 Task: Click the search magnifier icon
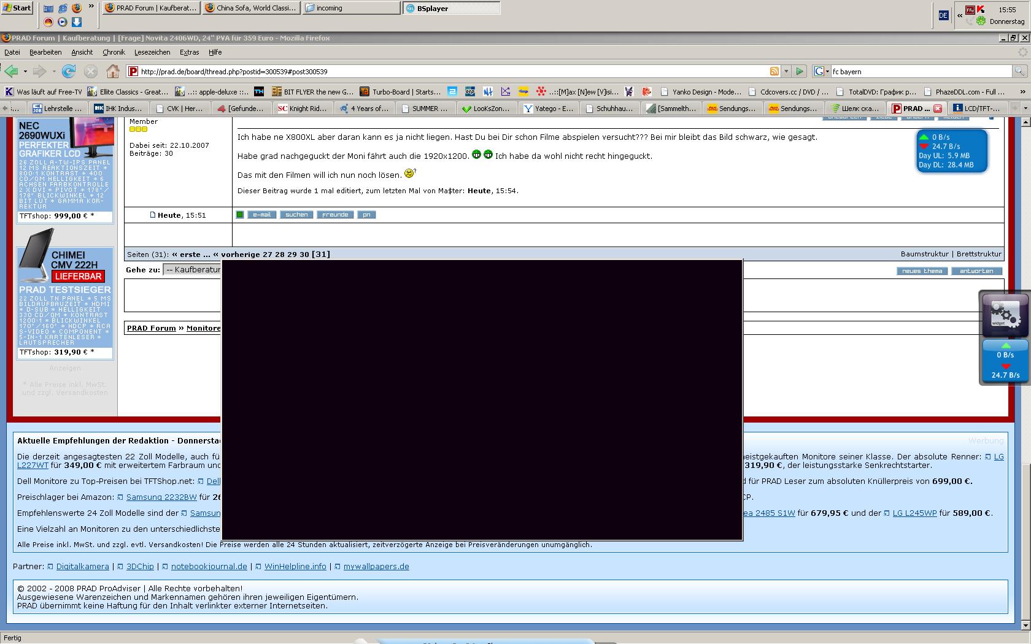click(1018, 72)
